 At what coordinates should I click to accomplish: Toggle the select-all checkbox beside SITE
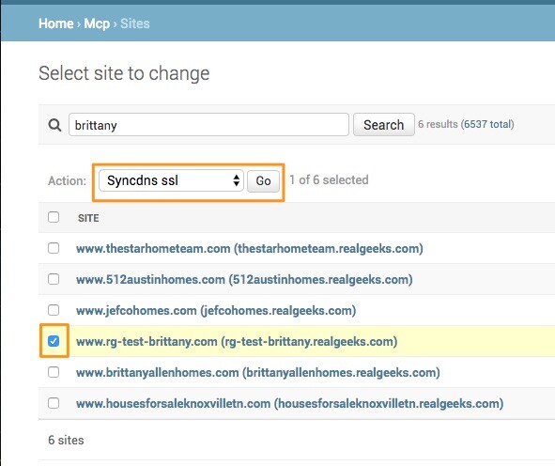click(54, 217)
